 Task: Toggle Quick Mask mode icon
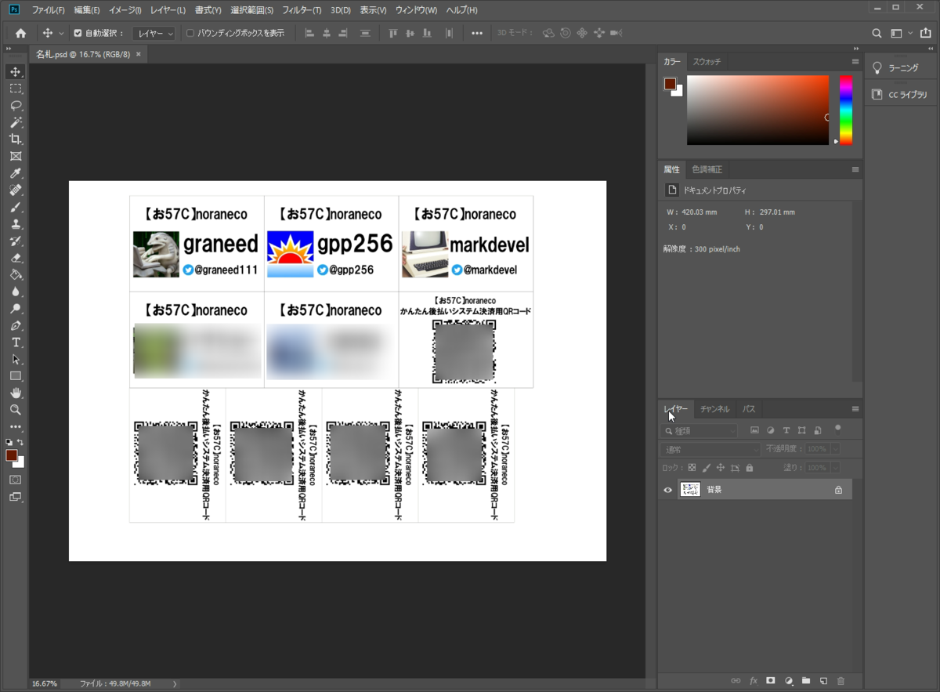[x=16, y=479]
